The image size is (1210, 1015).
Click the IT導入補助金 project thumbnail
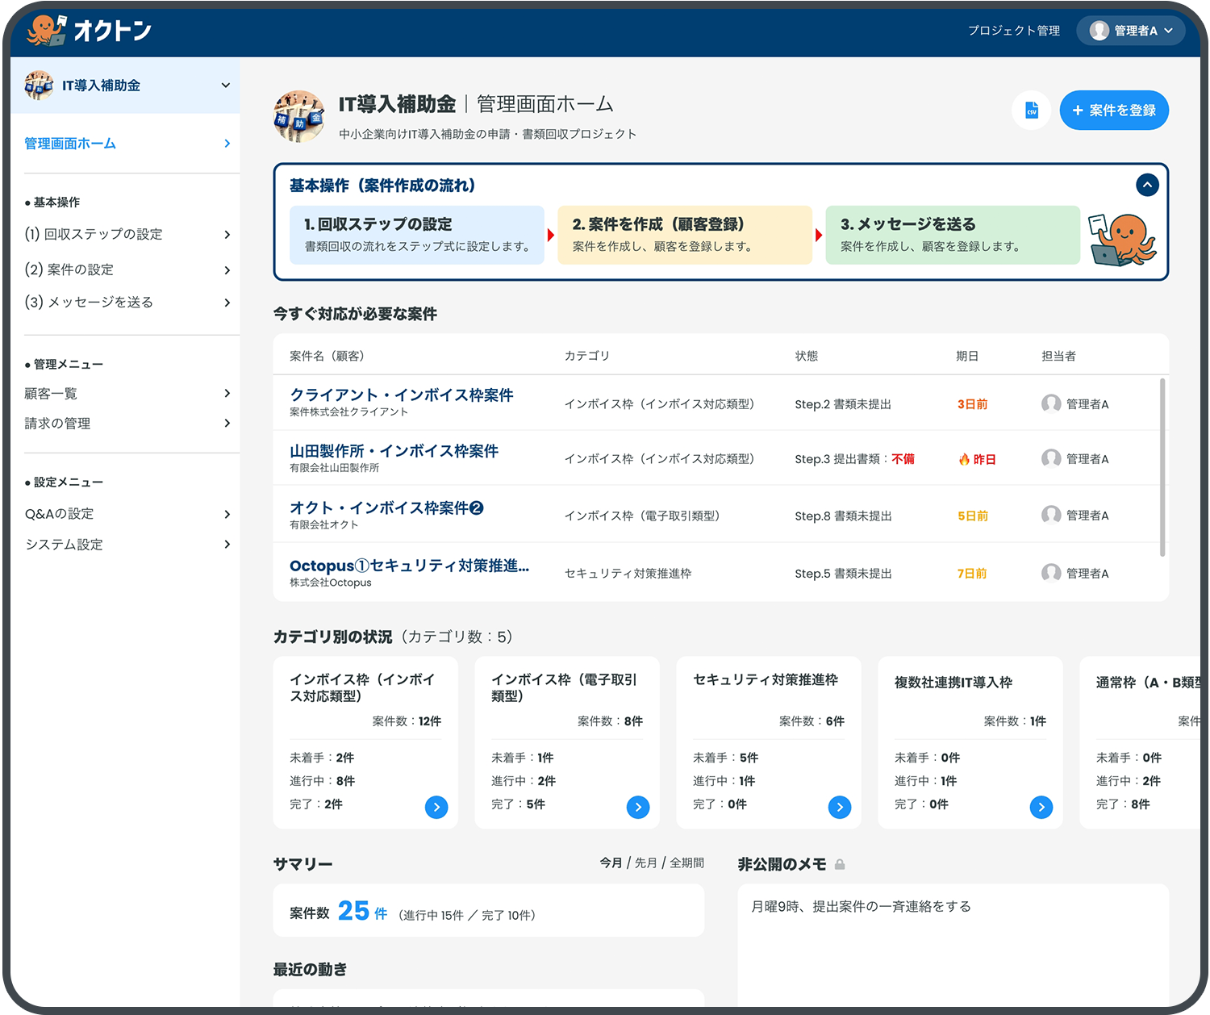coord(299,117)
